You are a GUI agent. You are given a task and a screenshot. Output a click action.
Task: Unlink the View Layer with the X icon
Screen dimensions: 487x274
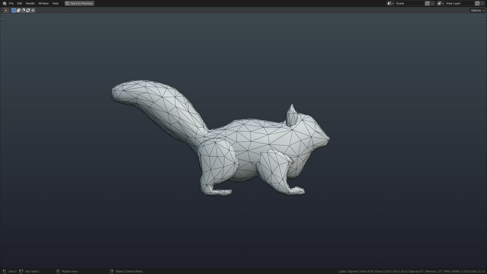pos(482,3)
